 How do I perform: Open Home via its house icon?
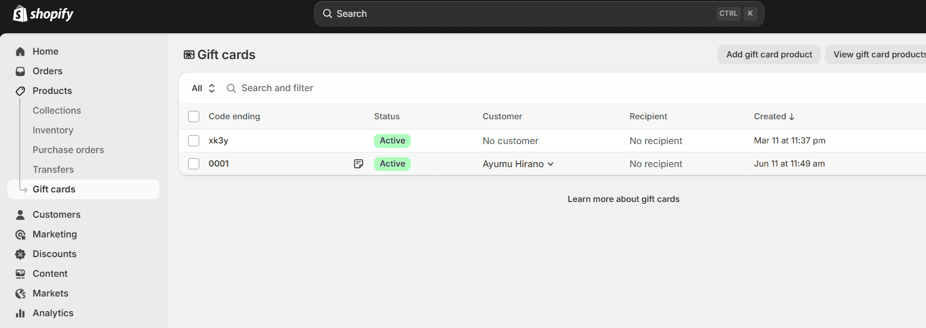pyautogui.click(x=20, y=52)
